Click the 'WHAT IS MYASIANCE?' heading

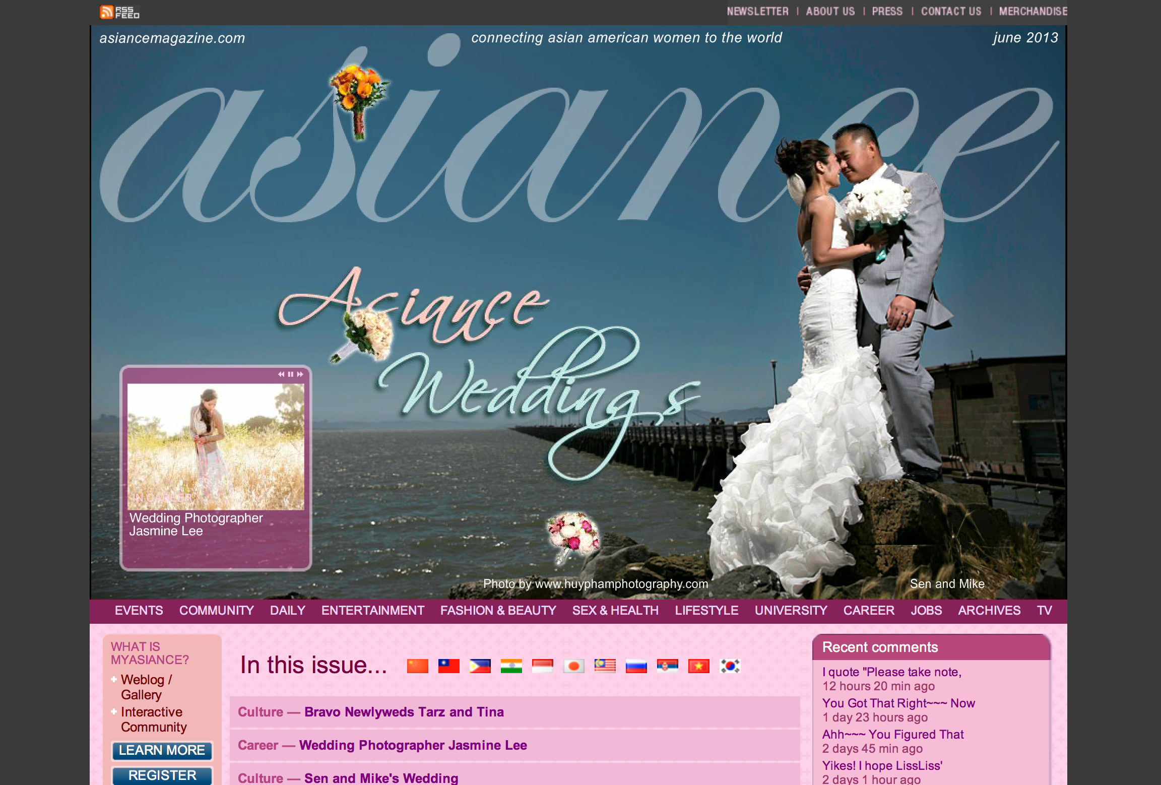tap(150, 653)
